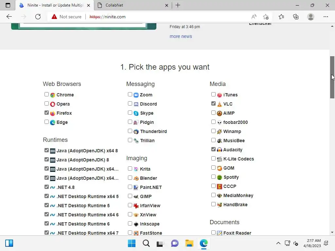The height and width of the screenshot is (251, 335).
Task: Click the CCCP app icon
Action: (220, 187)
